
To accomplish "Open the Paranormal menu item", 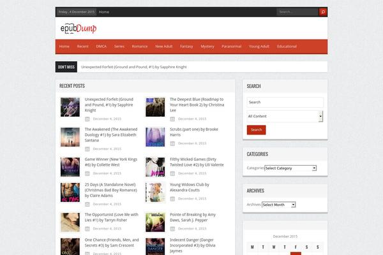I will [232, 47].
